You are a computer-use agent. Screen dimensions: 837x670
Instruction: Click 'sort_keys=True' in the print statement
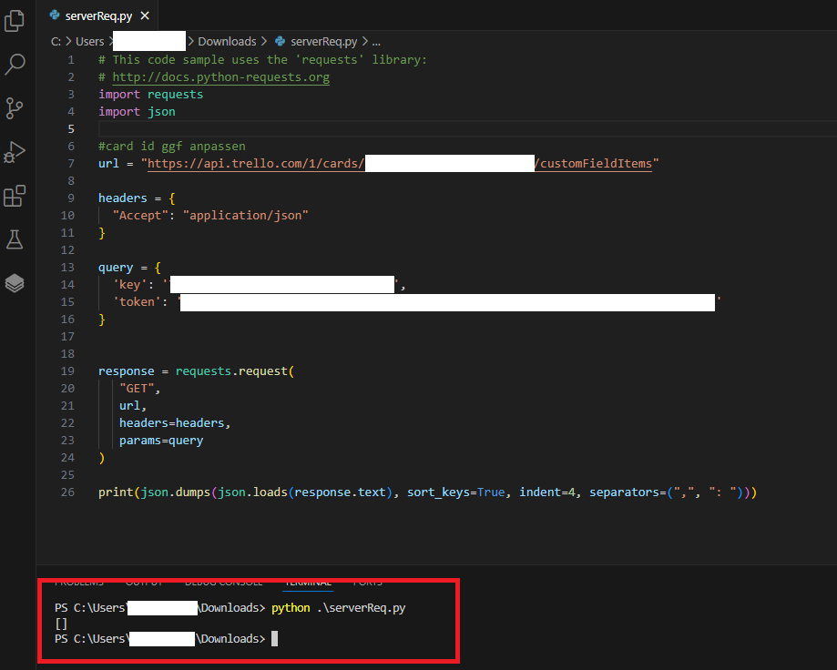(x=456, y=492)
